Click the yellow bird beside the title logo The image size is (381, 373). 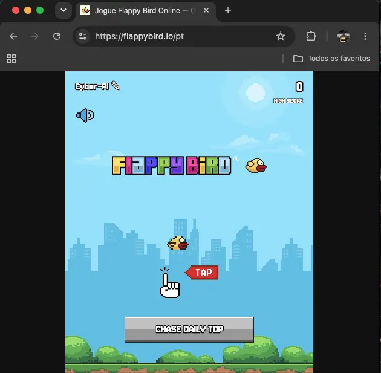256,166
